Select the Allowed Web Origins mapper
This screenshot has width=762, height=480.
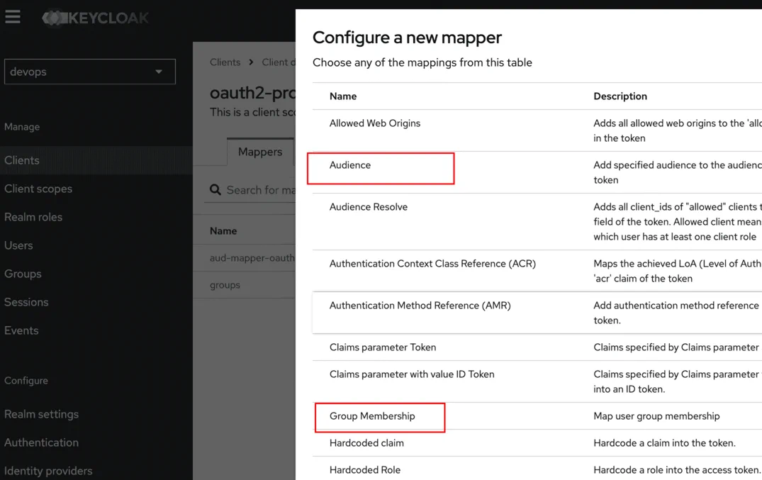(x=375, y=123)
